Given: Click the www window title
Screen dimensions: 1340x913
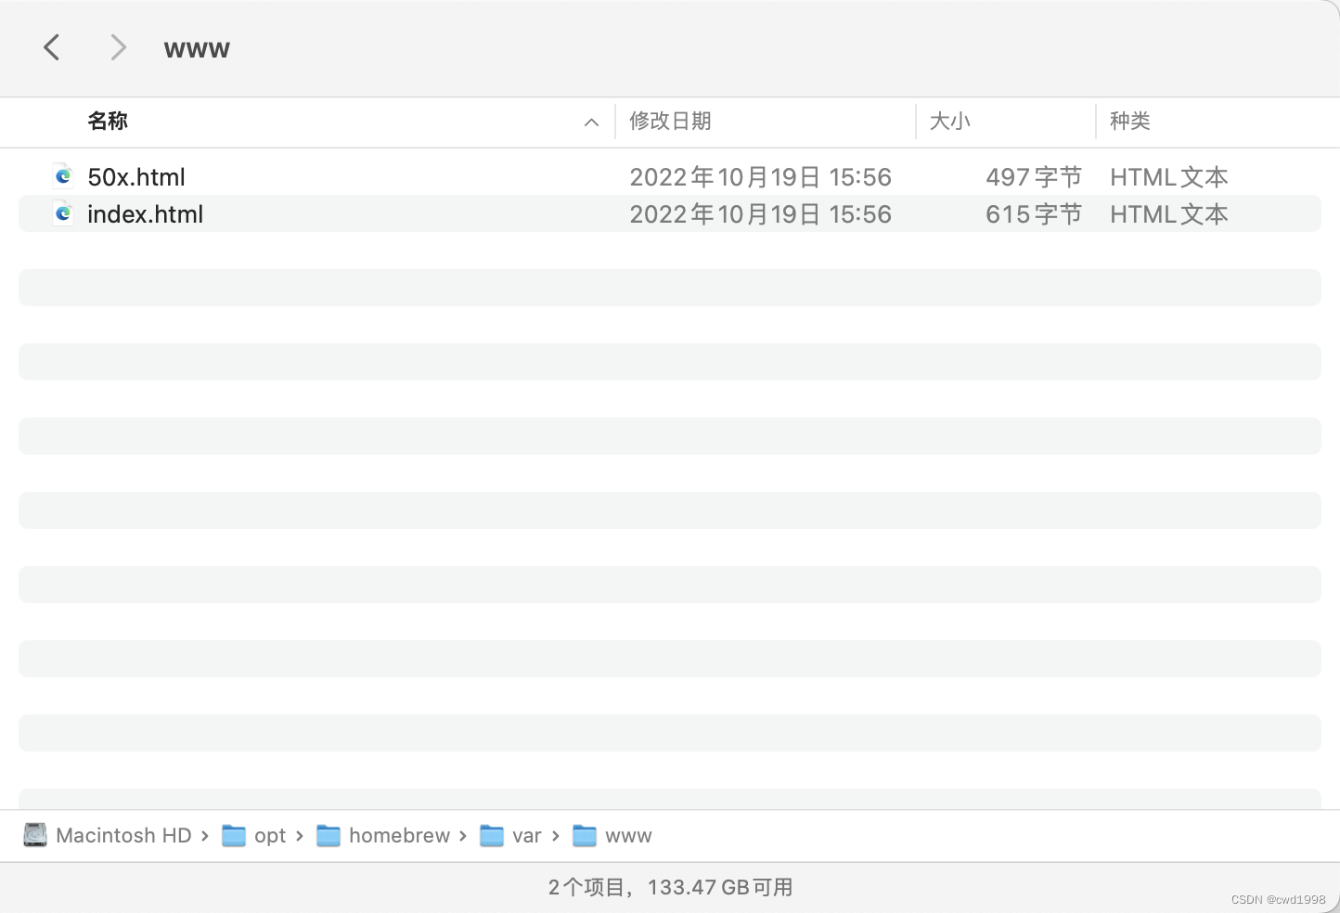Looking at the screenshot, I should tap(197, 49).
